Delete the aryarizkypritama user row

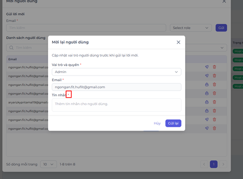(214, 102)
